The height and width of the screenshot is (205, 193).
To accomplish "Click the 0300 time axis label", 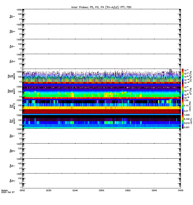I will 101,190.
